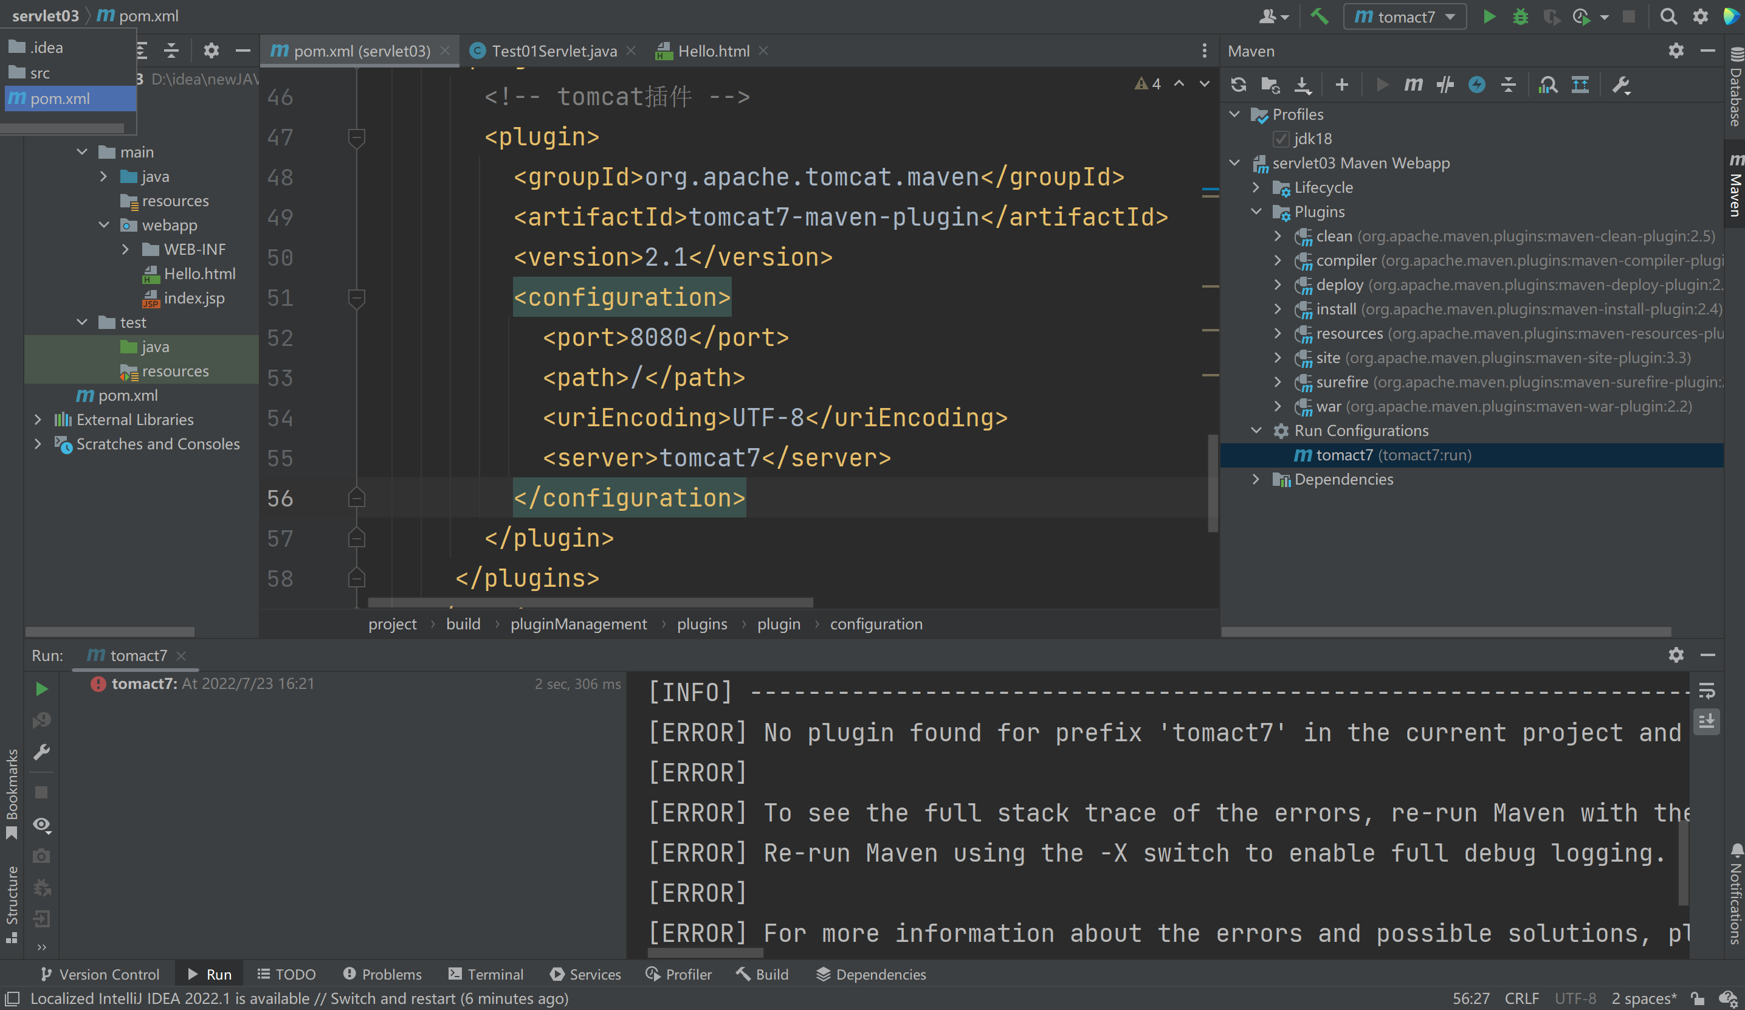Show Maven dependency analyzer

click(x=1547, y=85)
